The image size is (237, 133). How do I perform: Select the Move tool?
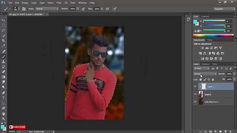point(3,20)
